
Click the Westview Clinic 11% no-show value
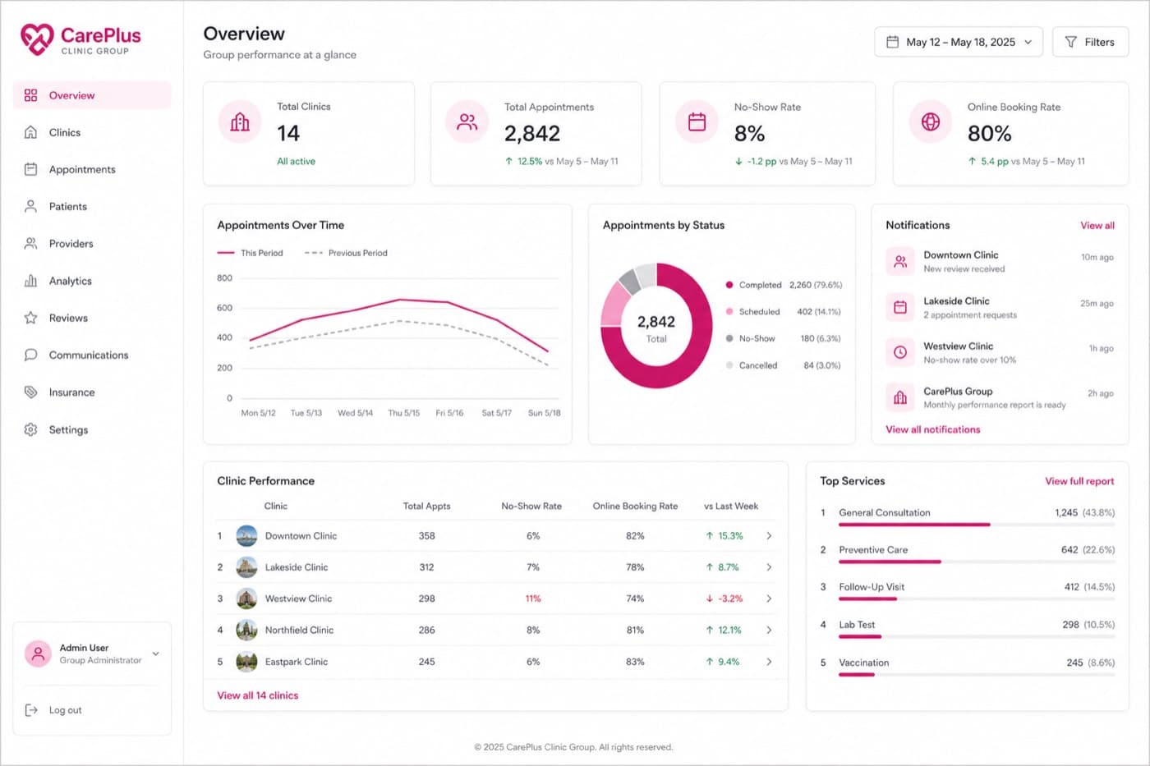click(533, 599)
